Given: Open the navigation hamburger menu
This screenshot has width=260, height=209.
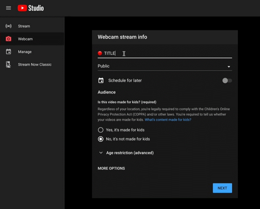Looking at the screenshot, I should (8, 8).
